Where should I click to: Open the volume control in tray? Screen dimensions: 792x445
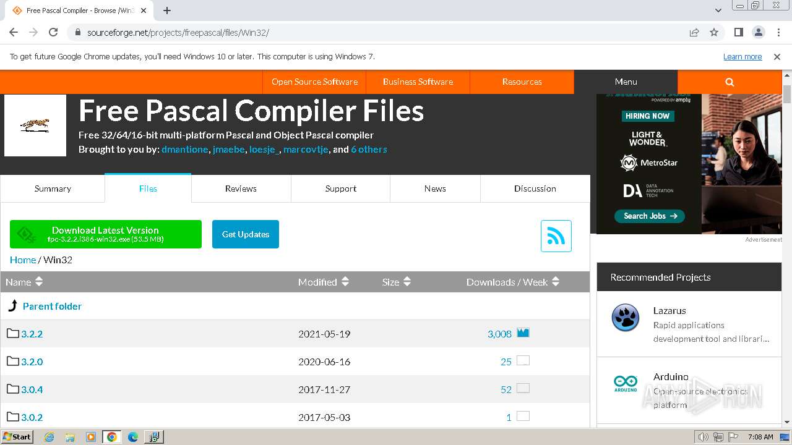pos(703,437)
